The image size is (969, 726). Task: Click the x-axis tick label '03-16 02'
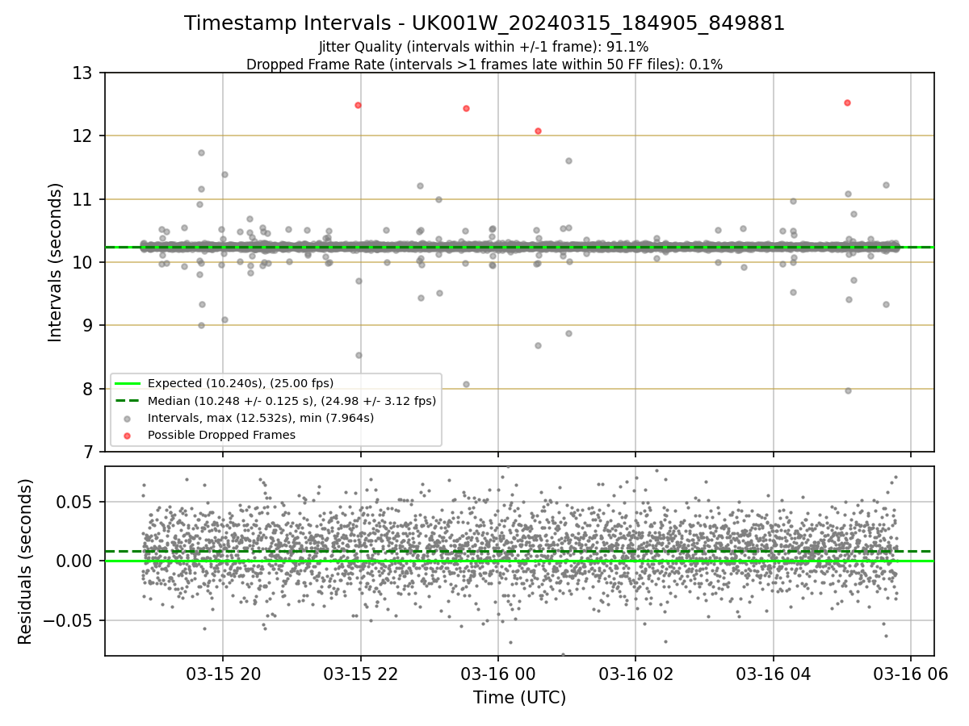coord(636,674)
